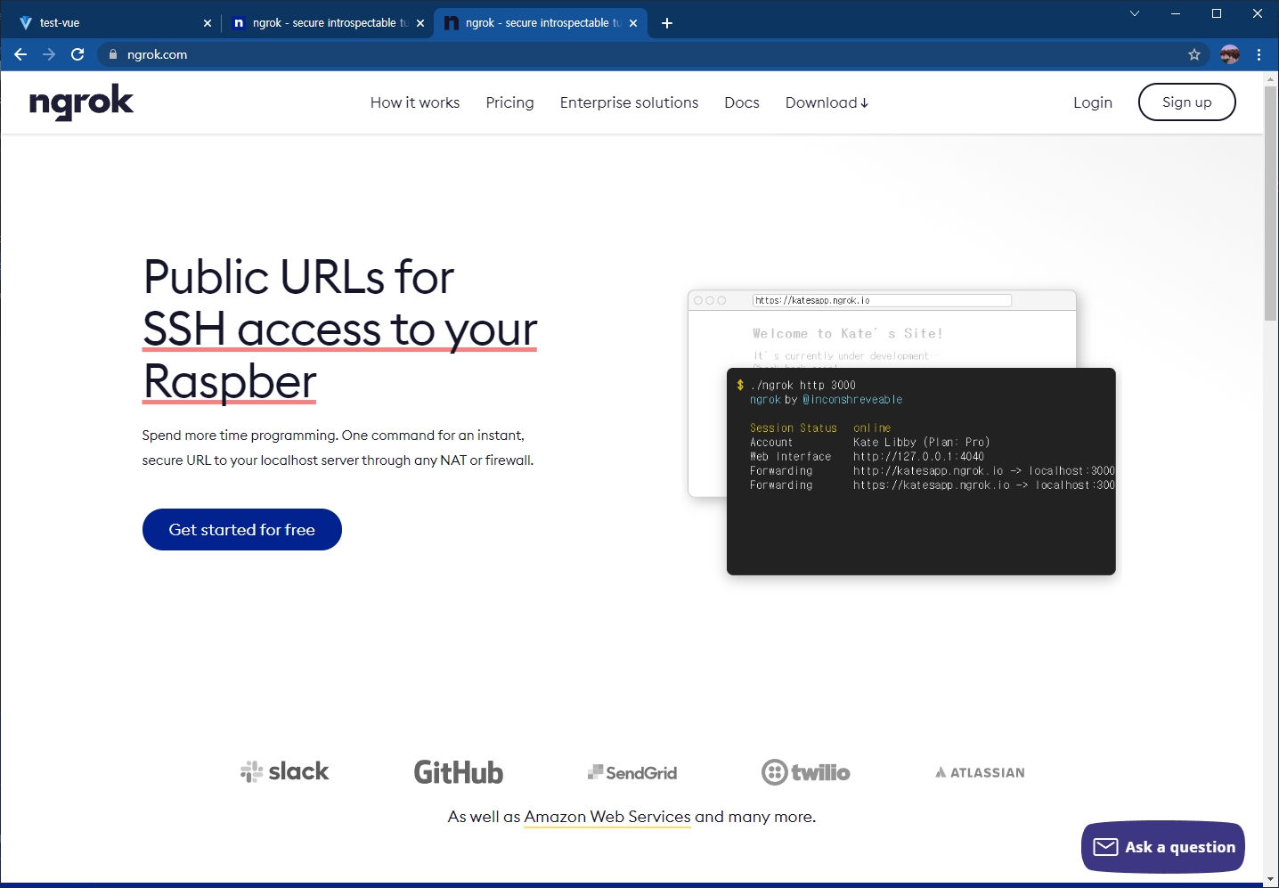1279x888 pixels.
Task: Expand the Download menu
Action: pyautogui.click(x=827, y=102)
